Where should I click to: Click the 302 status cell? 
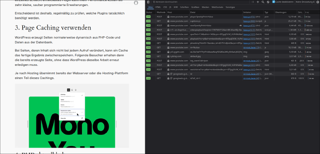[x=148, y=74]
